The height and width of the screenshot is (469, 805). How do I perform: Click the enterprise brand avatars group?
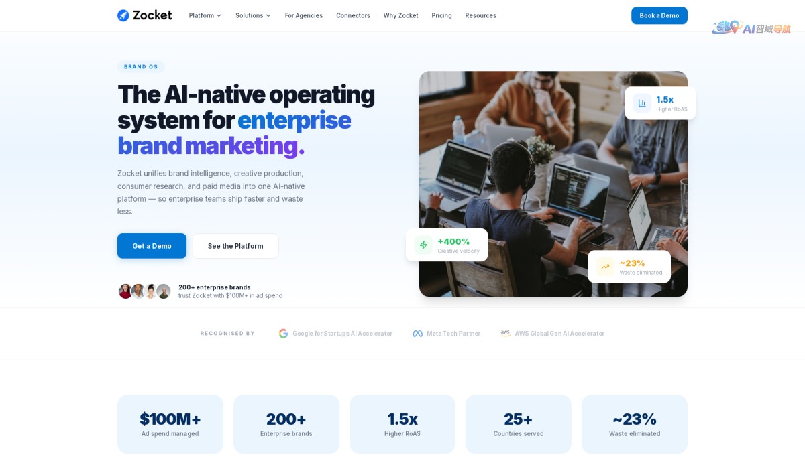pos(145,291)
